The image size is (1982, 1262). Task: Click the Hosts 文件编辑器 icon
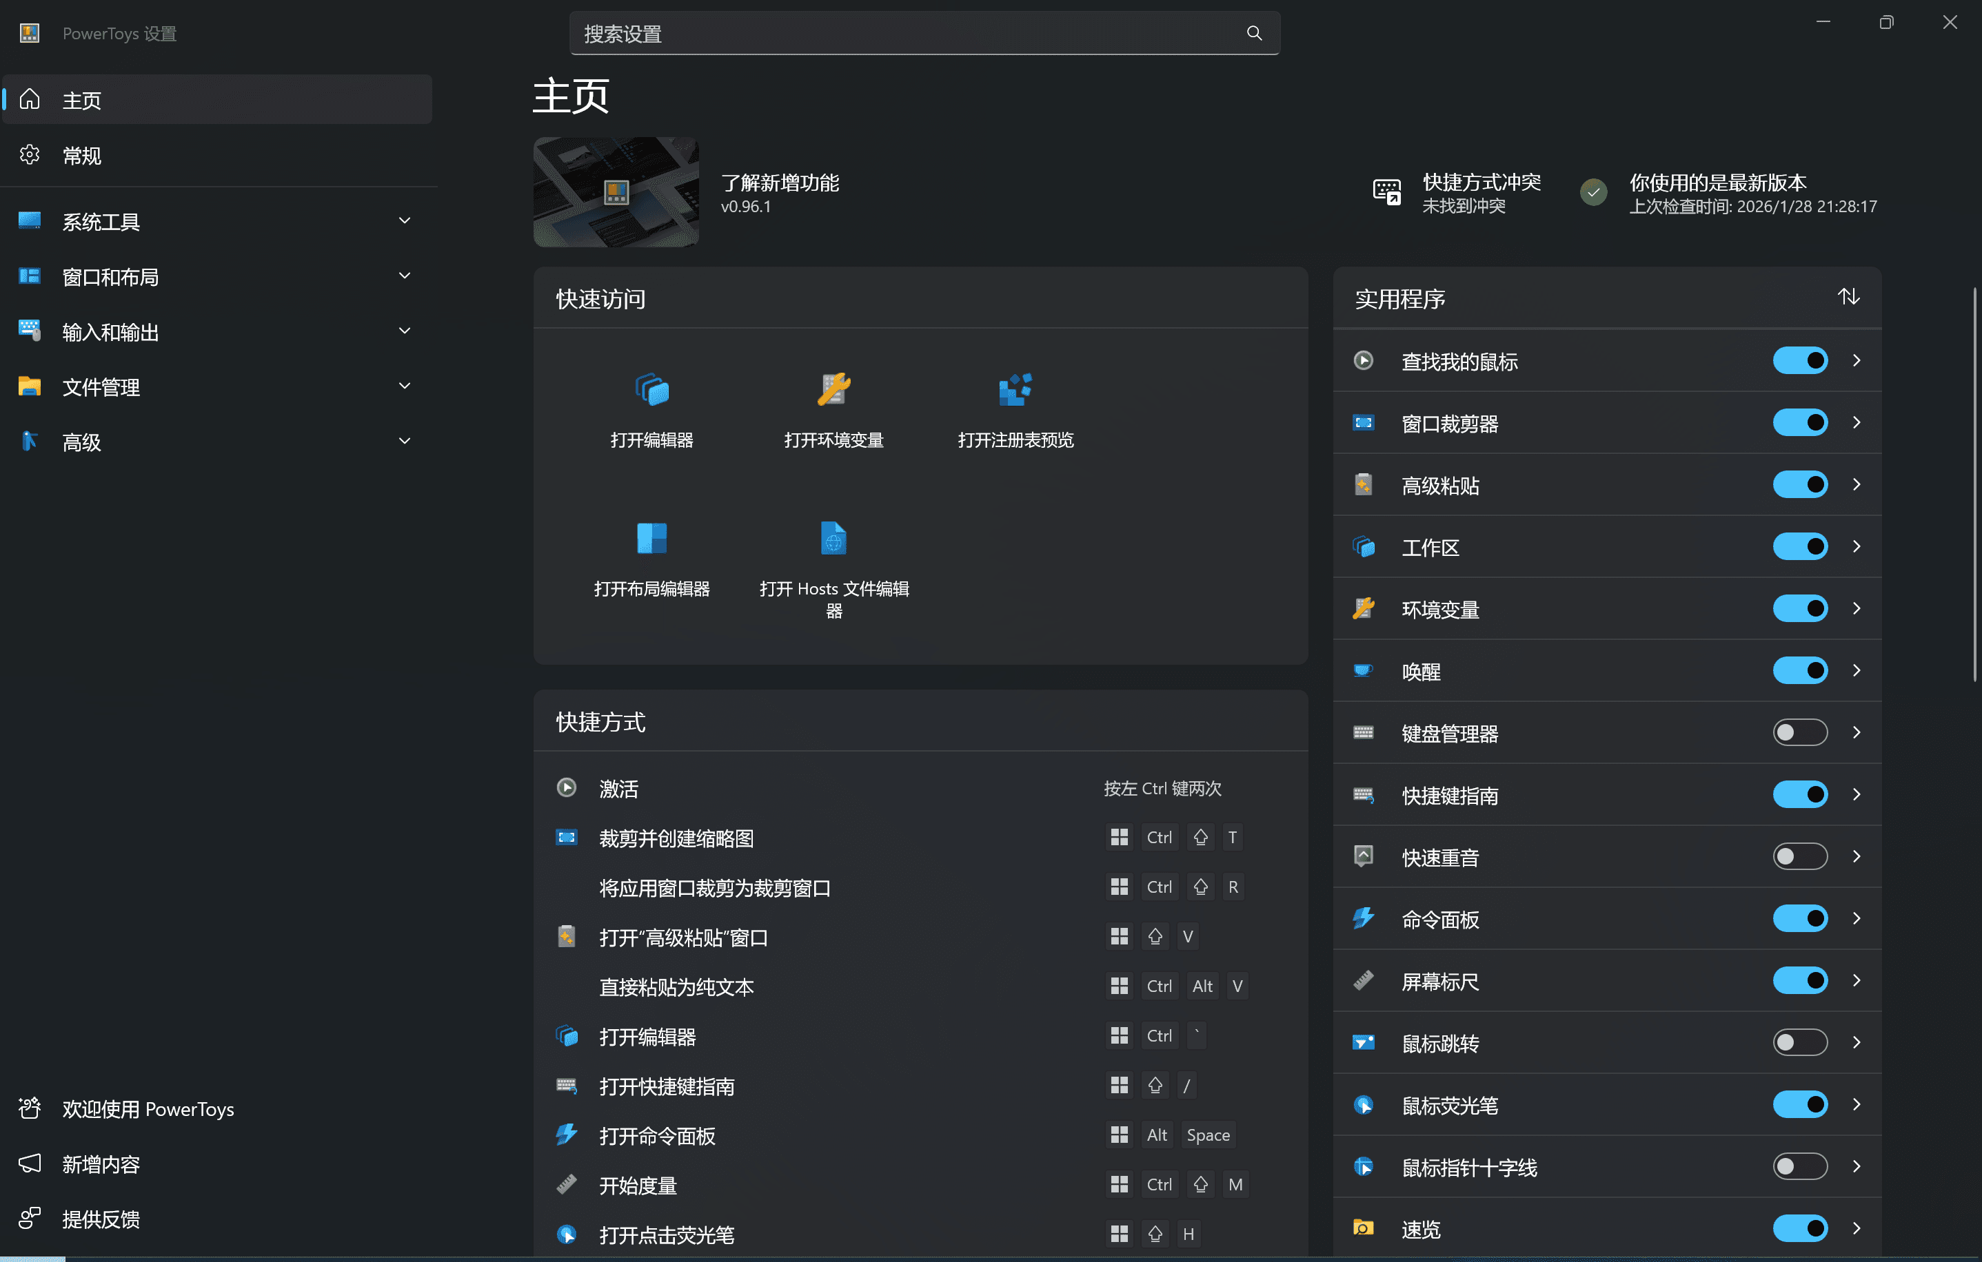pos(833,538)
